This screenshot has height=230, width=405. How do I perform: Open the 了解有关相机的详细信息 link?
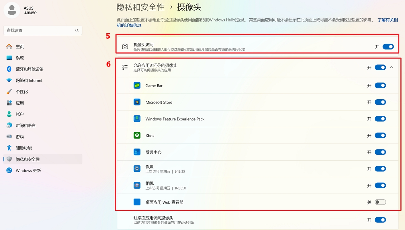click(388, 20)
